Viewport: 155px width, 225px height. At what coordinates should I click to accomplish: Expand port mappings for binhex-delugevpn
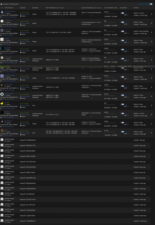tap(62, 16)
